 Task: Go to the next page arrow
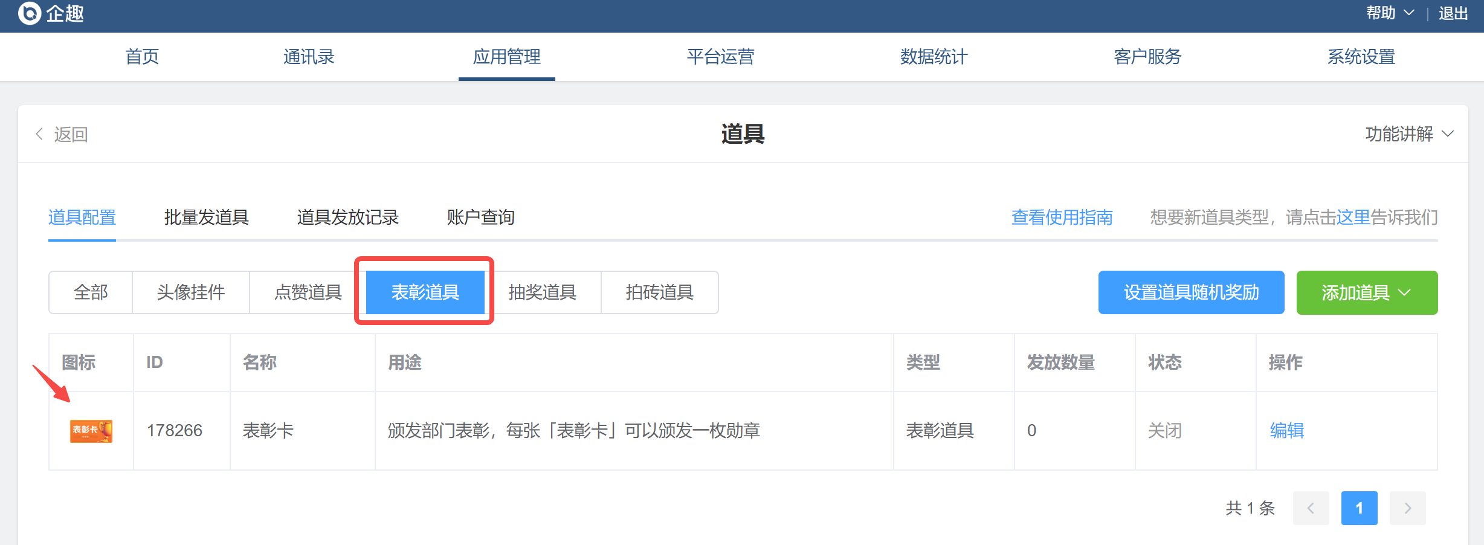(x=1407, y=508)
